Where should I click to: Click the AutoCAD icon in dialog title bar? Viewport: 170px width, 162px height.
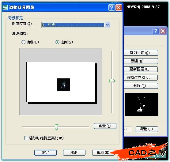point(5,7)
